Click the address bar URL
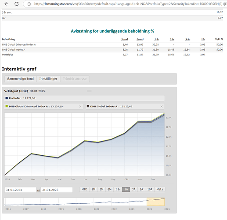 coord(130,4)
